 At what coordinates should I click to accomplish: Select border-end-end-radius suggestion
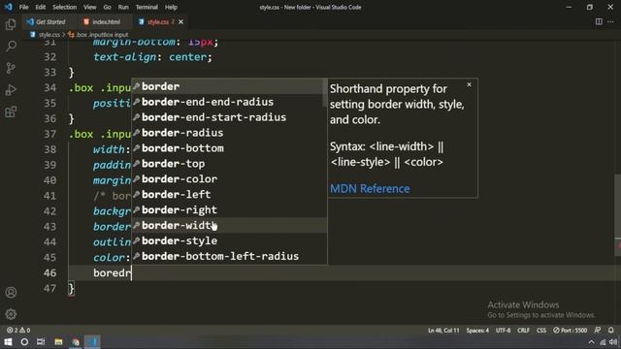[229, 102]
